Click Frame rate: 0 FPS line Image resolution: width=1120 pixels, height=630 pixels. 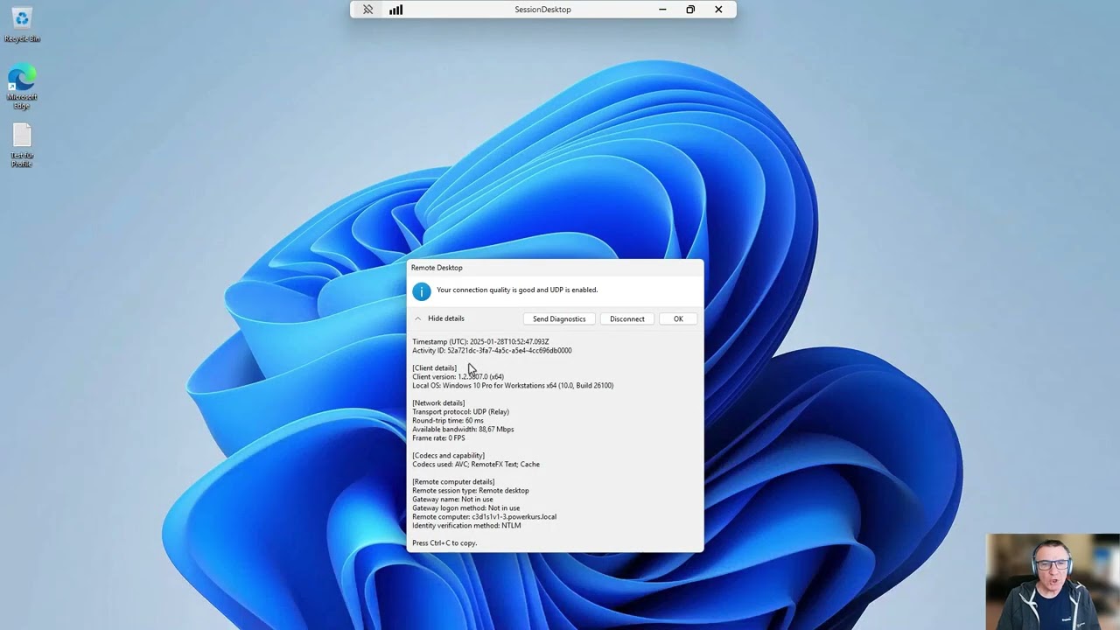(438, 437)
